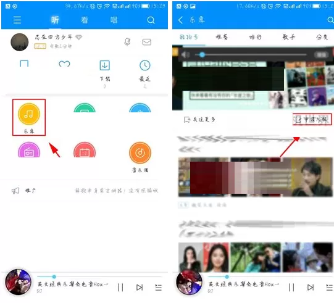Image resolution: width=334 pixels, height=303 pixels.
Task: Open the yellow 乐库 music library icon
Action: [29, 114]
